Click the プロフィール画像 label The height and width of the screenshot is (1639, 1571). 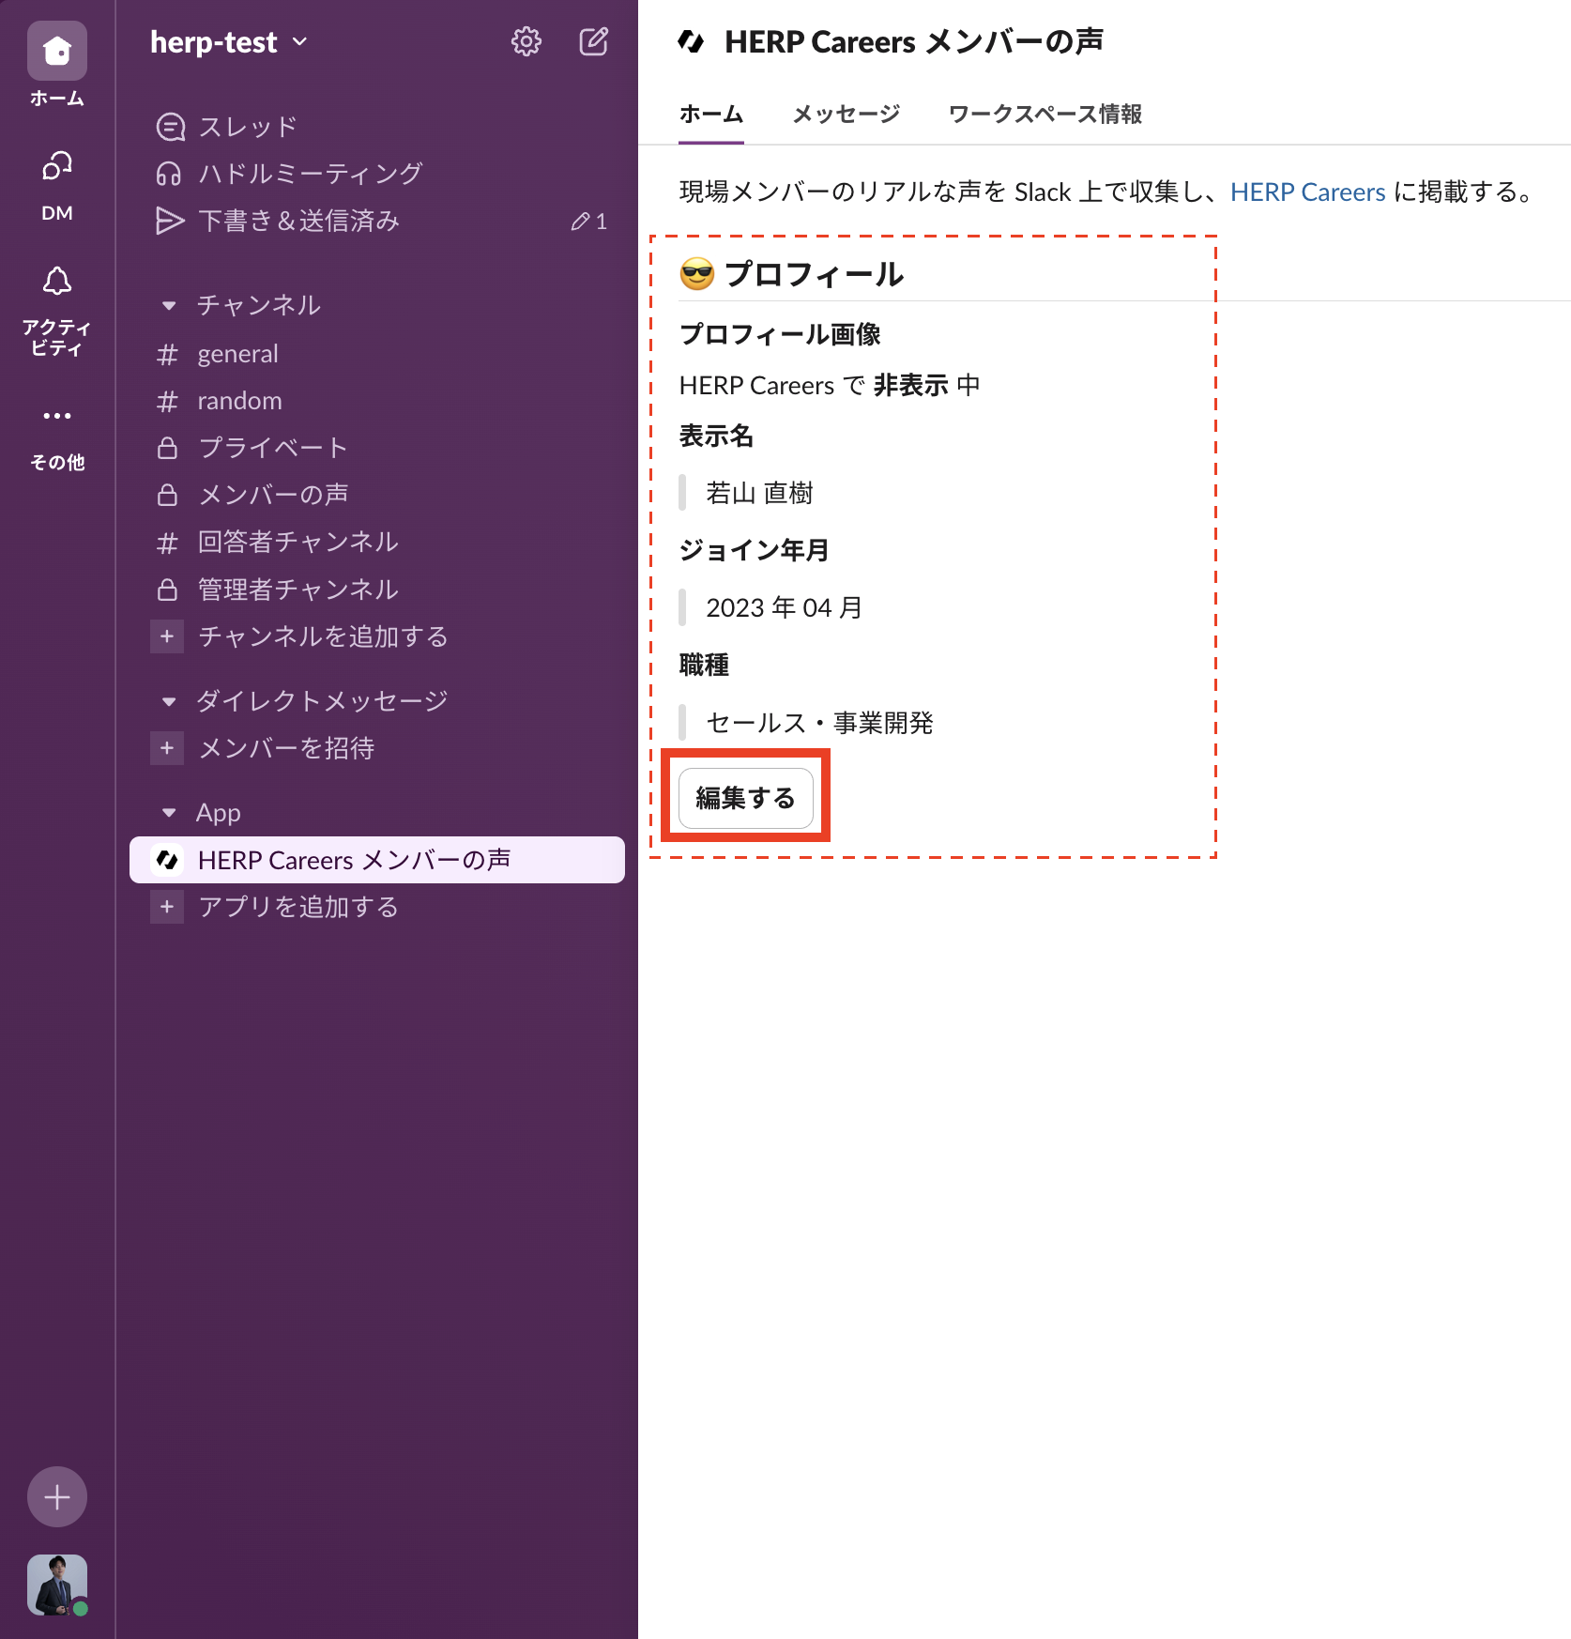point(780,334)
